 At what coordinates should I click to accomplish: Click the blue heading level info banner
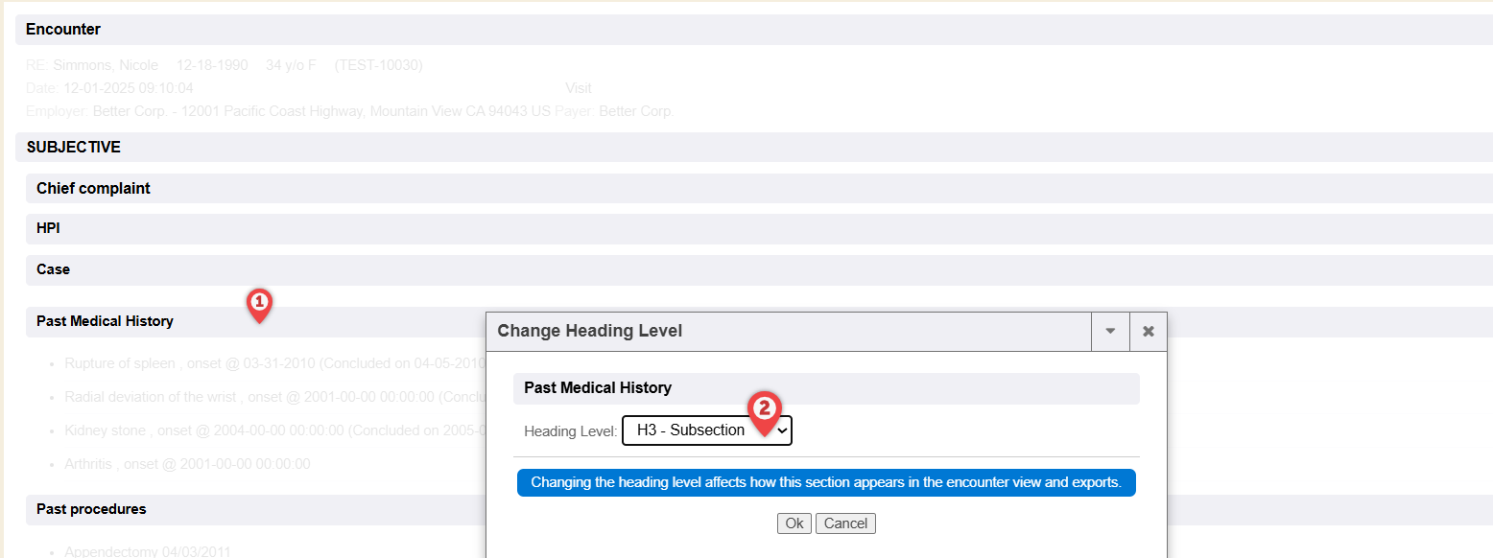point(825,483)
